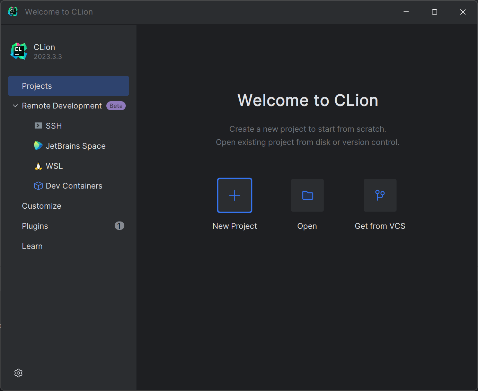The height and width of the screenshot is (391, 478).
Task: Open the Learn section
Action: (32, 246)
